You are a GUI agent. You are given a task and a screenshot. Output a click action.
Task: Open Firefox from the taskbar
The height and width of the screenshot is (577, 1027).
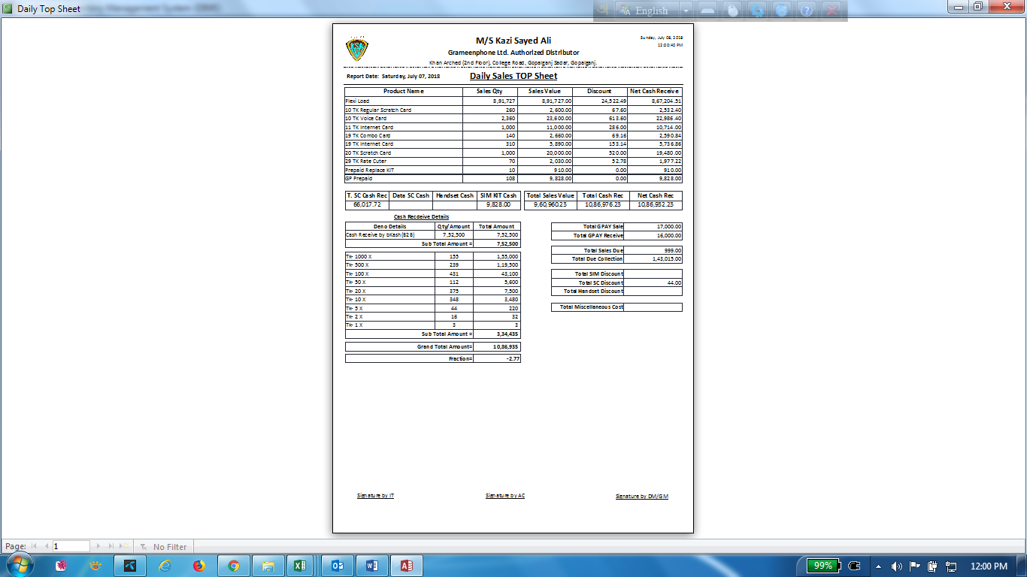pyautogui.click(x=199, y=566)
